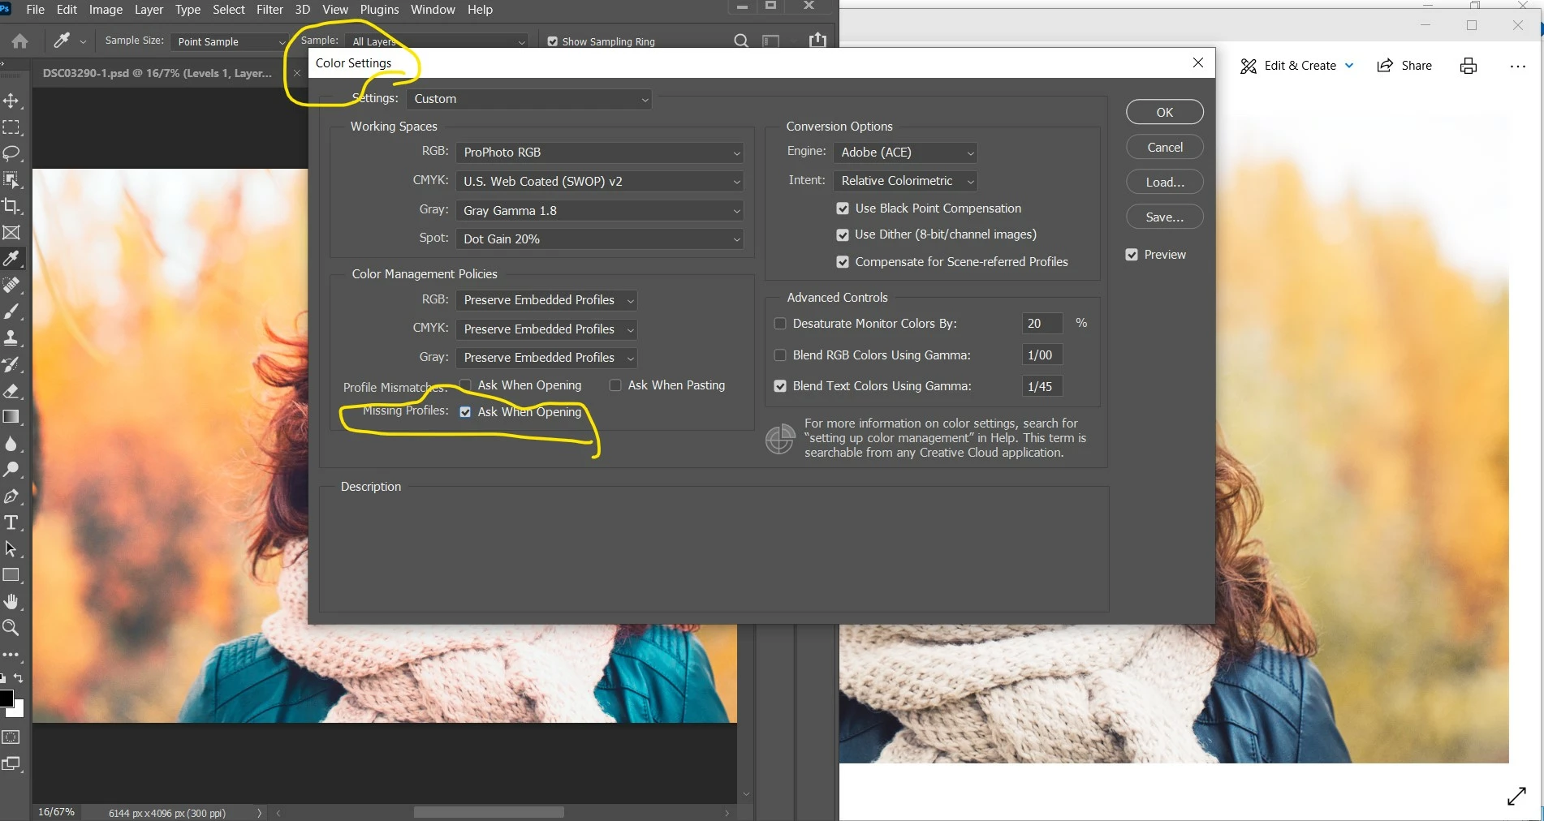Select the Eraser tool
The width and height of the screenshot is (1544, 821).
coord(11,391)
